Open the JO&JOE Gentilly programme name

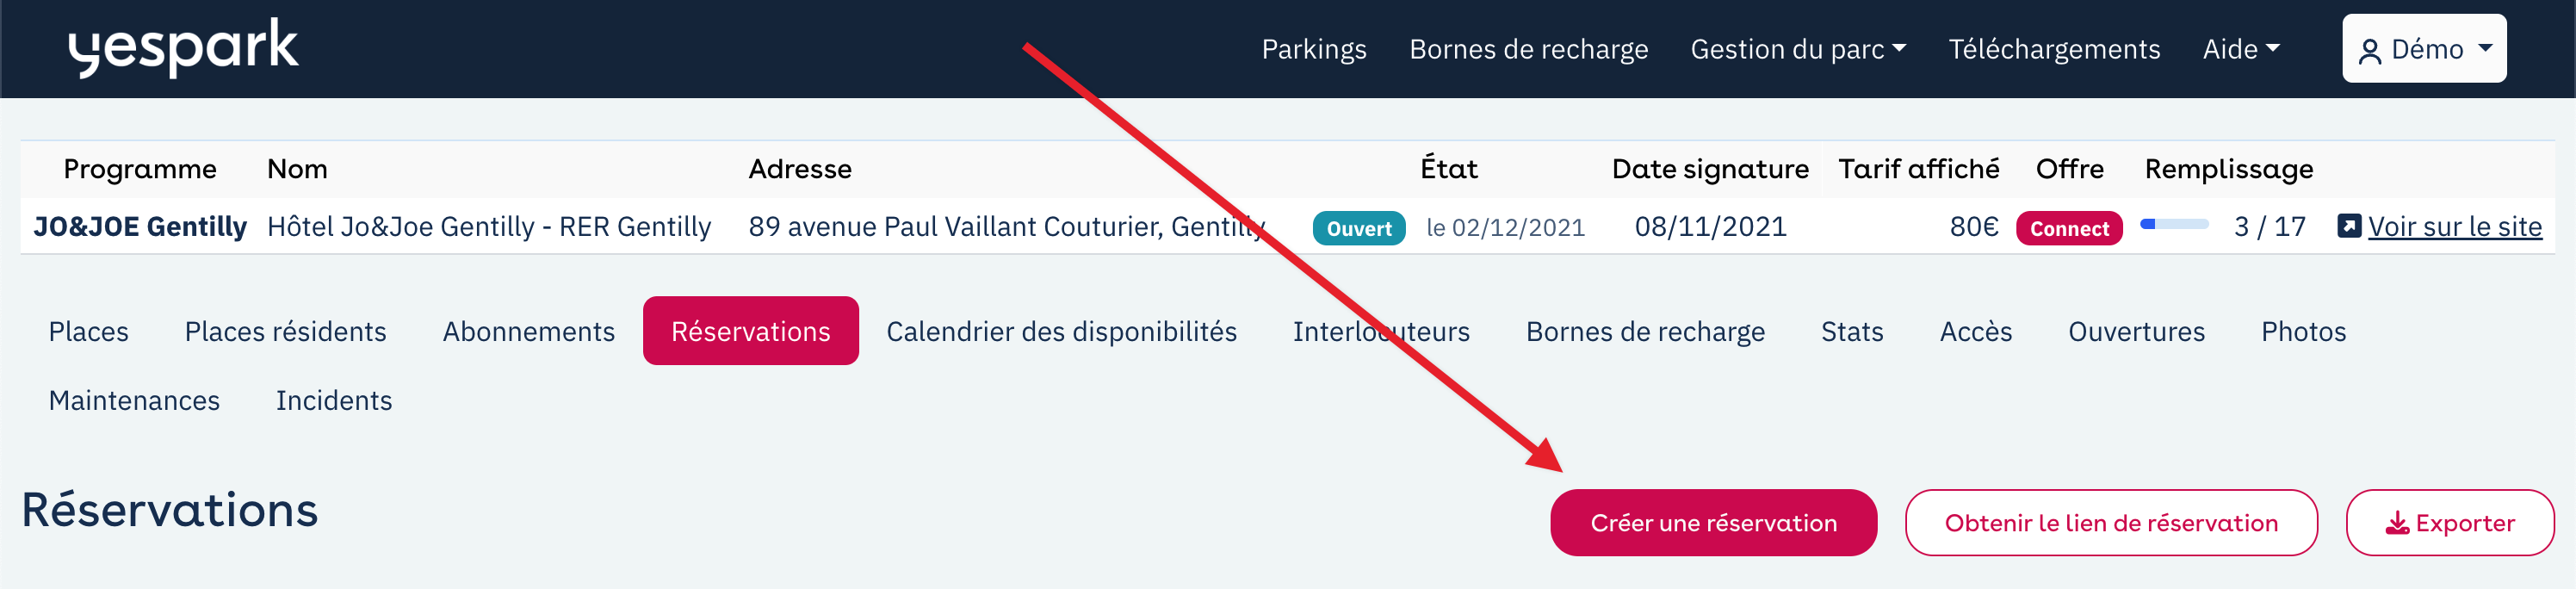click(x=140, y=226)
